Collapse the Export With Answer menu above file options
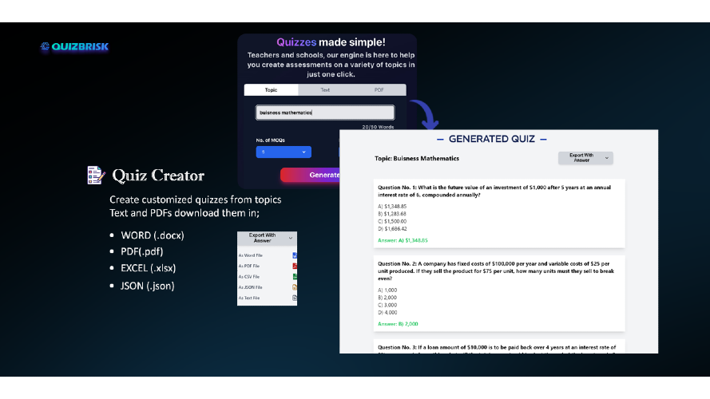The height and width of the screenshot is (399, 710). pyautogui.click(x=268, y=238)
